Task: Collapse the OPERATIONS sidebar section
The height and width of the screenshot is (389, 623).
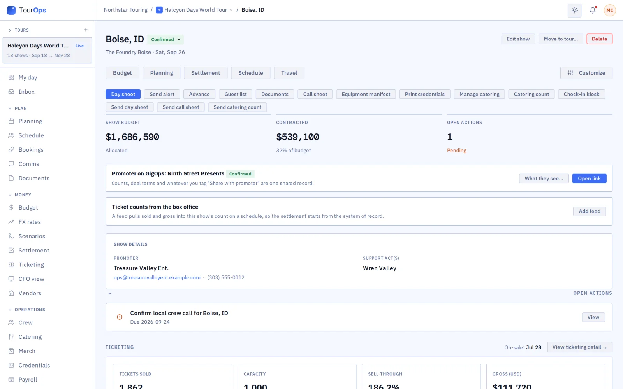Action: pyautogui.click(x=10, y=310)
